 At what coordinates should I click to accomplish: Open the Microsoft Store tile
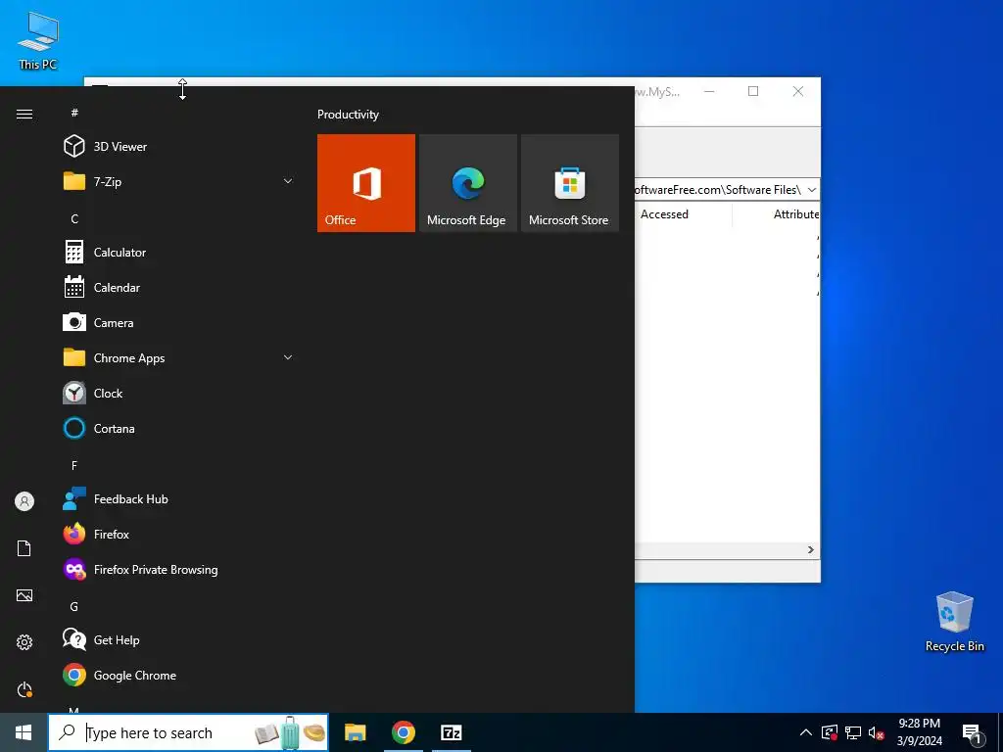click(570, 183)
